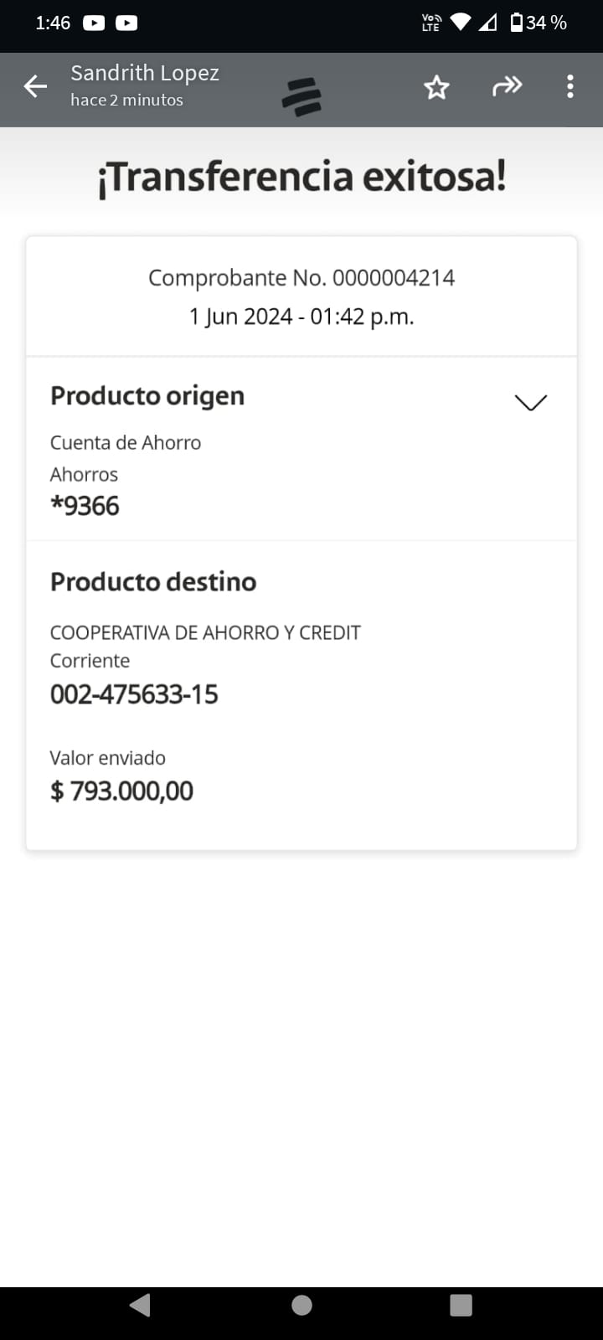Tap the Producto origen heading
603x1340 pixels.
[147, 396]
